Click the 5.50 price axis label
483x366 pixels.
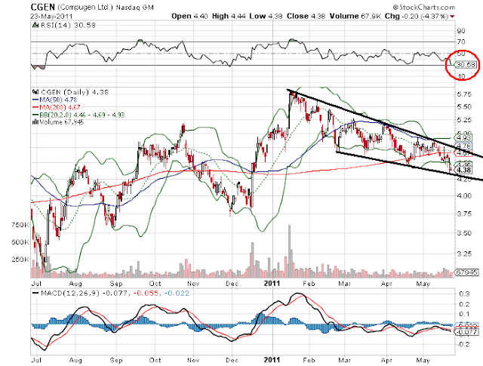click(x=464, y=107)
